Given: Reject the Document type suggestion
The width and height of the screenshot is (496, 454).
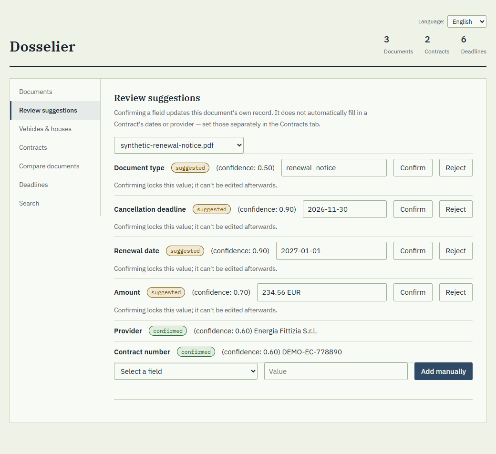Looking at the screenshot, I should click(456, 168).
